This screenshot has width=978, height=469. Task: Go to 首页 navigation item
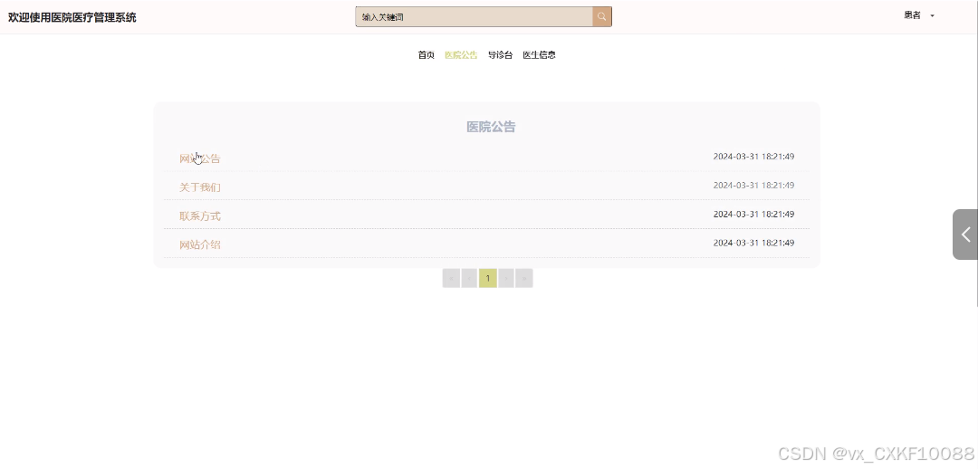[x=426, y=55]
